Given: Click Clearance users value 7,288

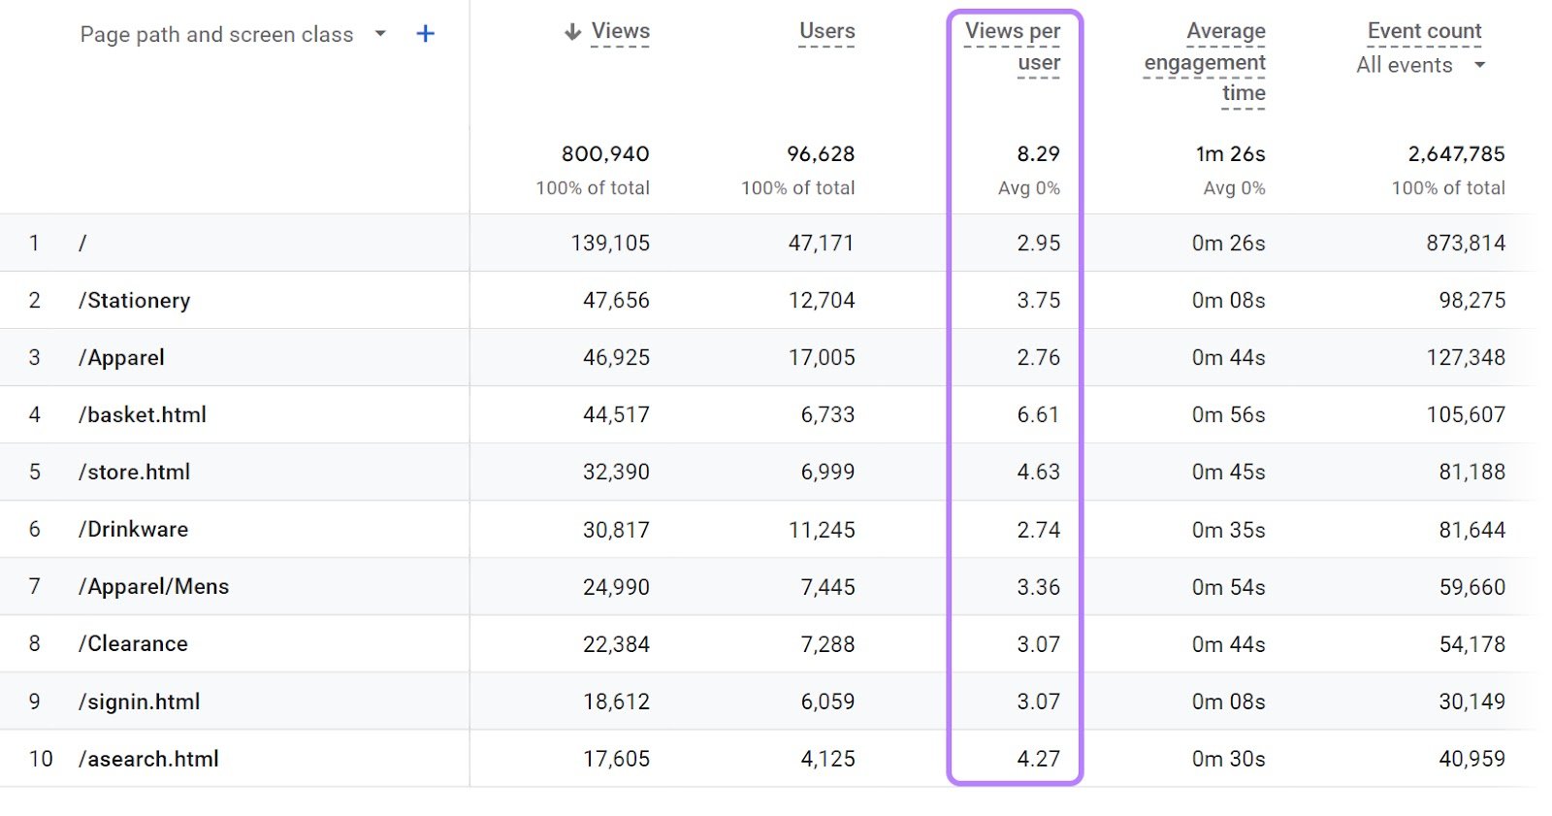Looking at the screenshot, I should [827, 644].
